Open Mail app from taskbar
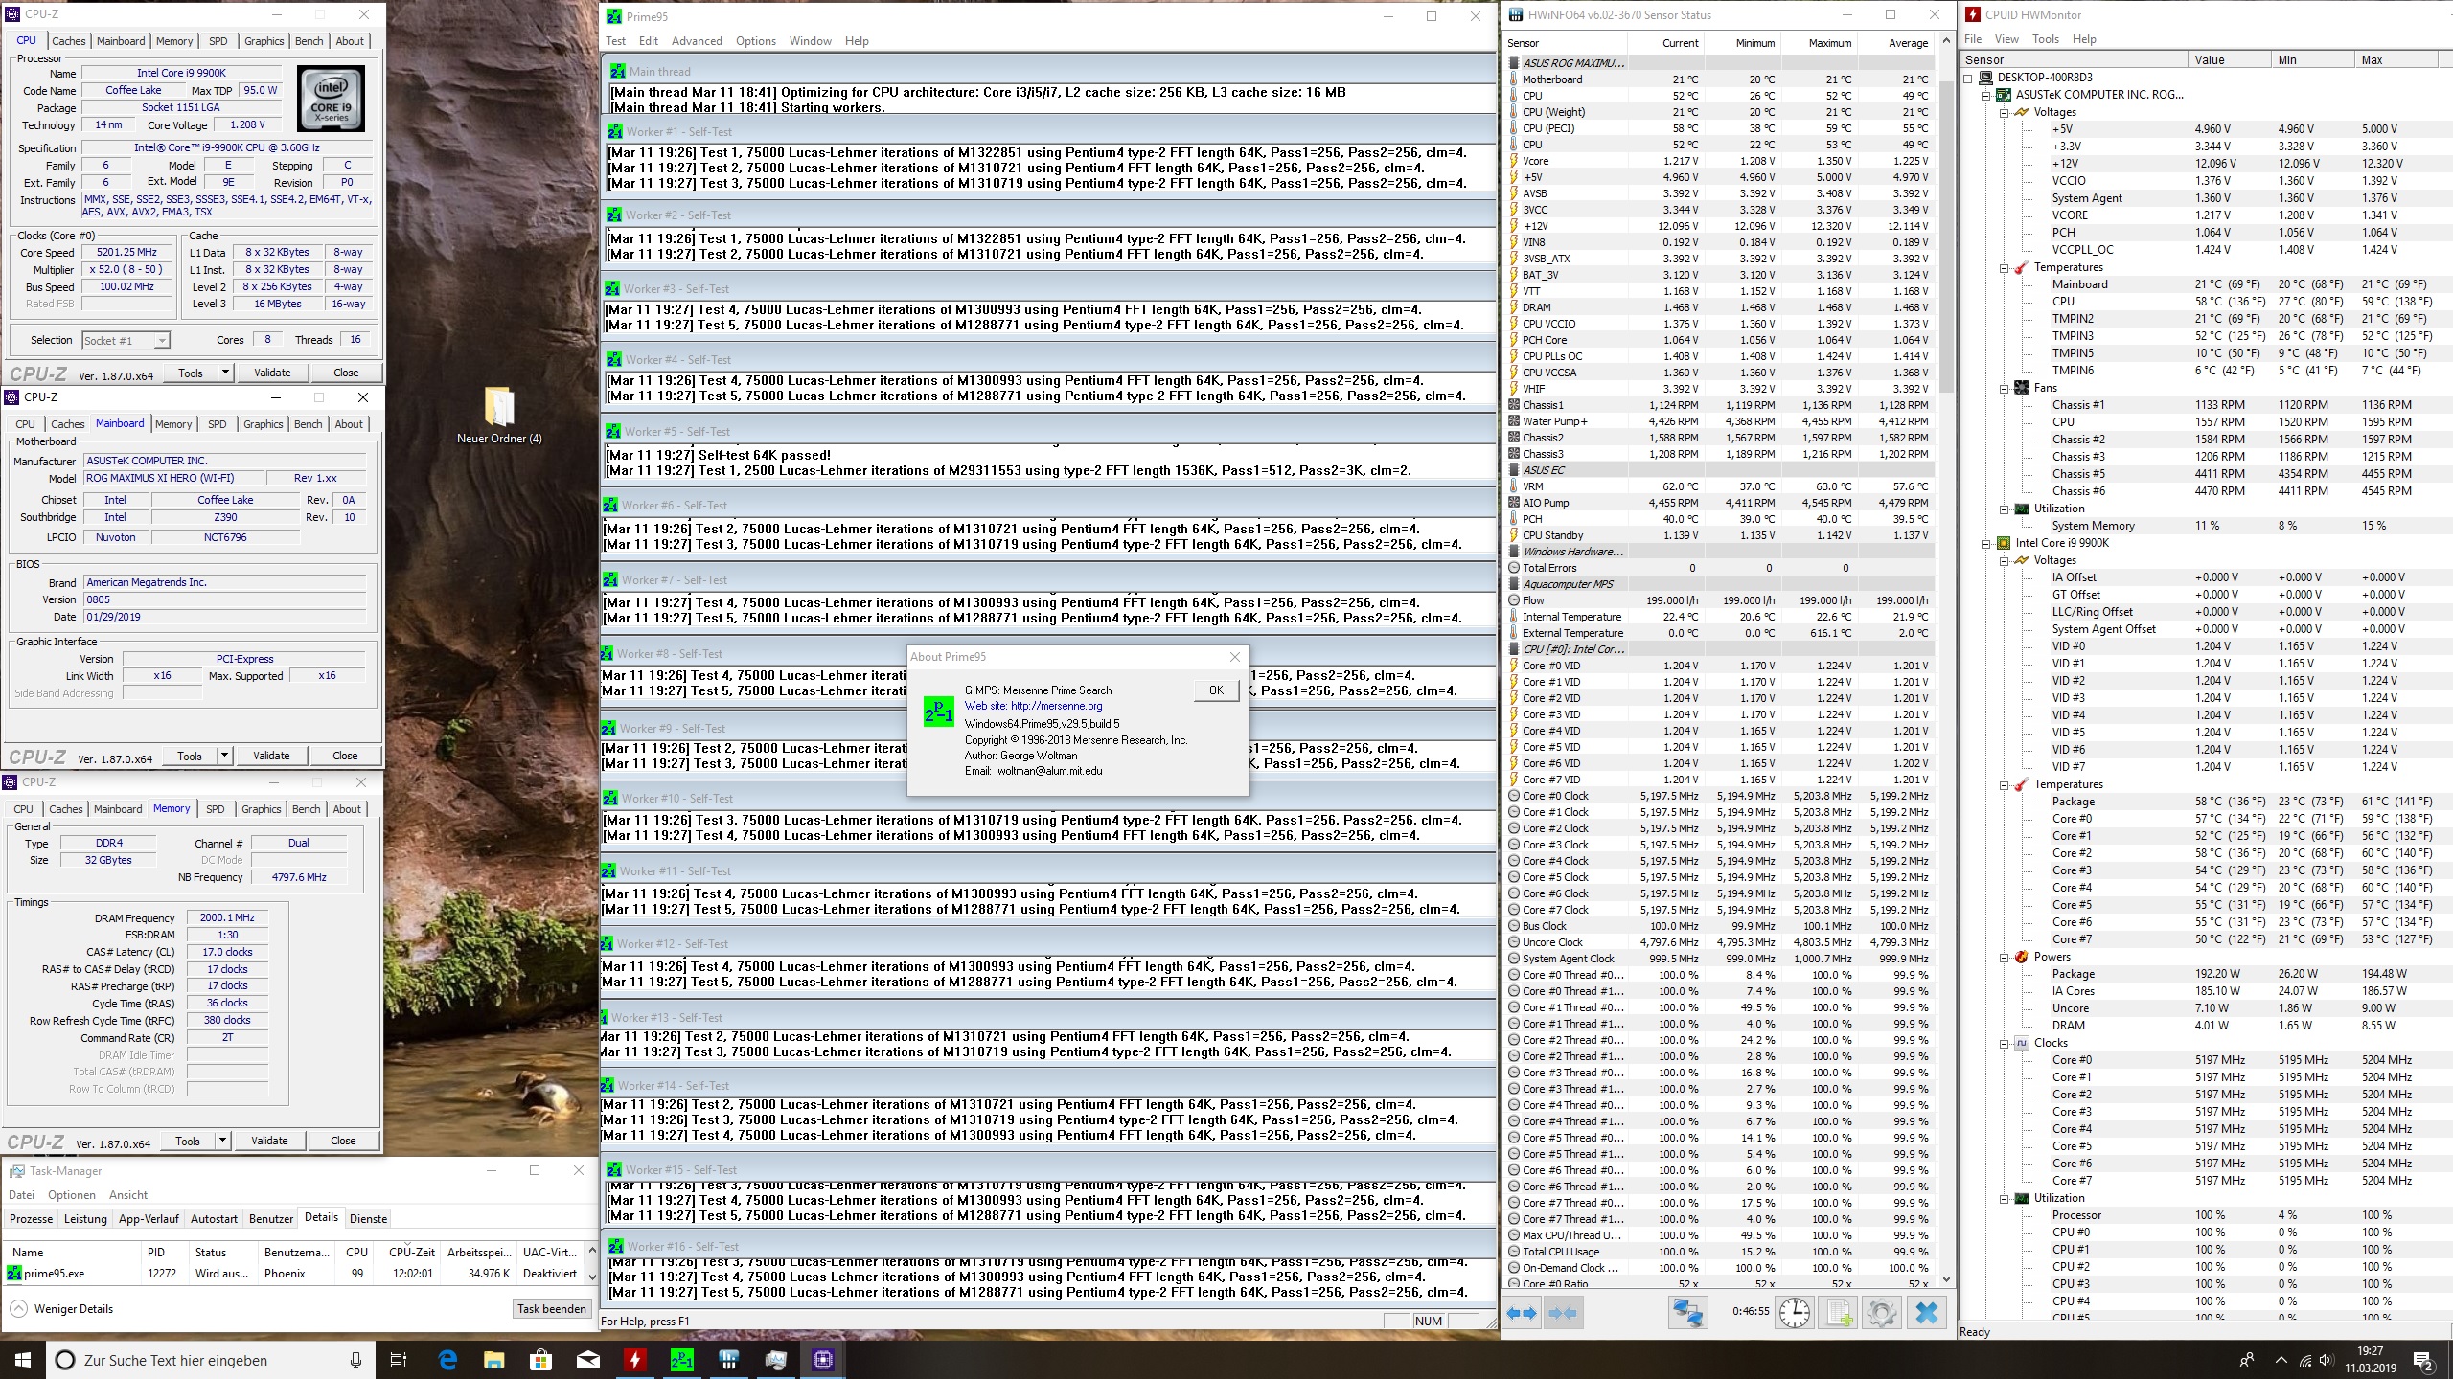Viewport: 2453px width, 1379px height. click(x=588, y=1360)
